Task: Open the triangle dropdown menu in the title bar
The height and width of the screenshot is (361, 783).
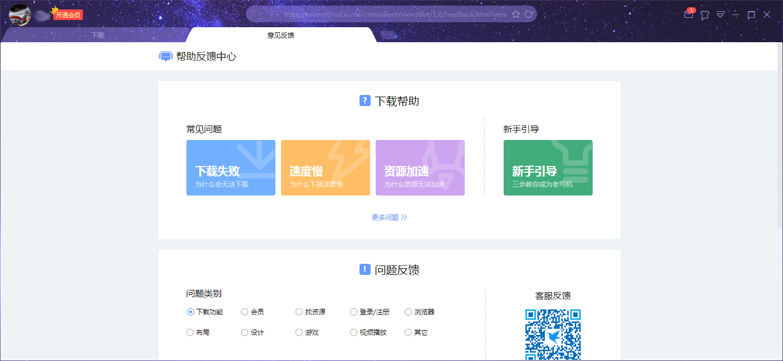Action: click(x=720, y=14)
